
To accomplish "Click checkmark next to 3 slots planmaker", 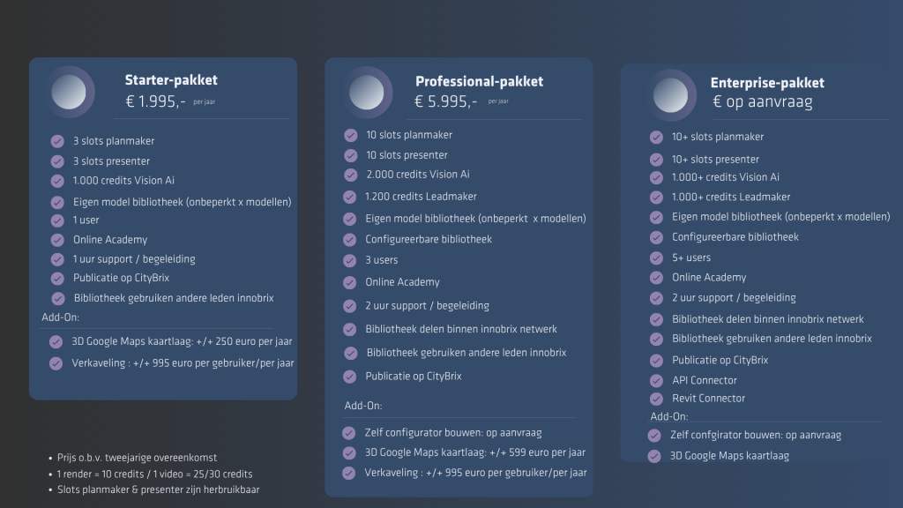I will 57,141.
